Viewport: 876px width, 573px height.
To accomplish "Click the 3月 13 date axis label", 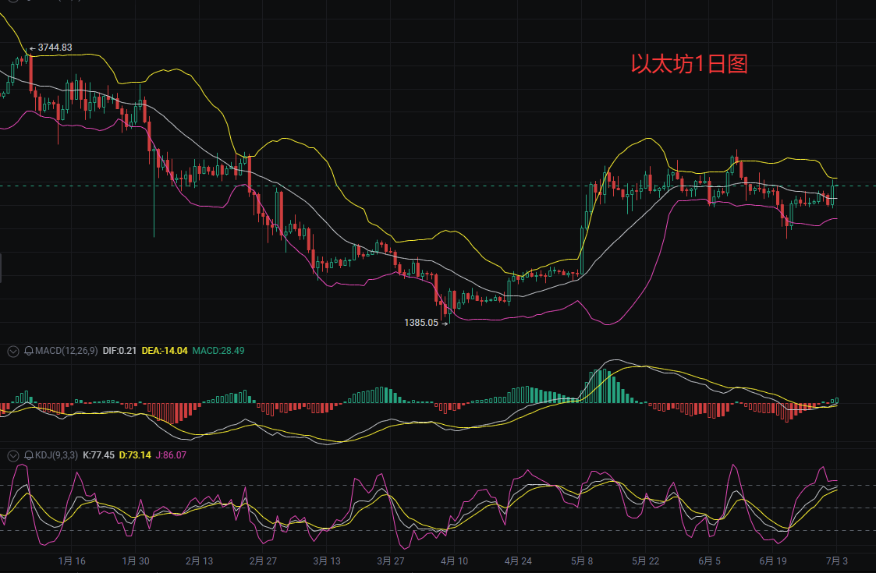I will tap(327, 561).
